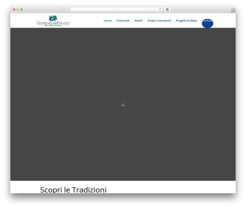Click the blue Contatti button
This screenshot has width=246, height=208.
tap(208, 23)
